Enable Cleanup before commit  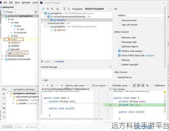[119, 60]
